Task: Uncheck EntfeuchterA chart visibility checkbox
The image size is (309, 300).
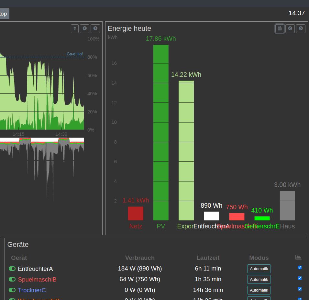Action: 300,268
